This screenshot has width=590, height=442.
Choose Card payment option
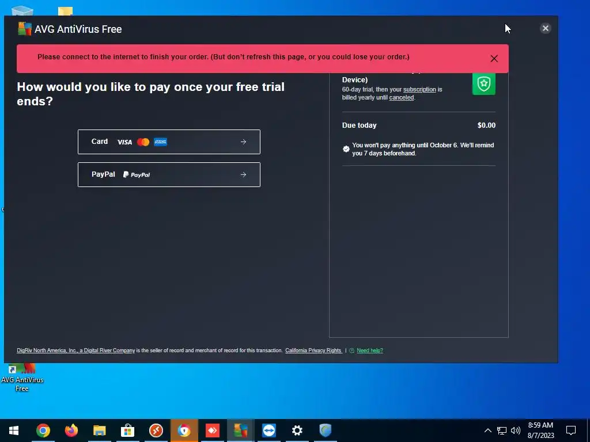169,142
